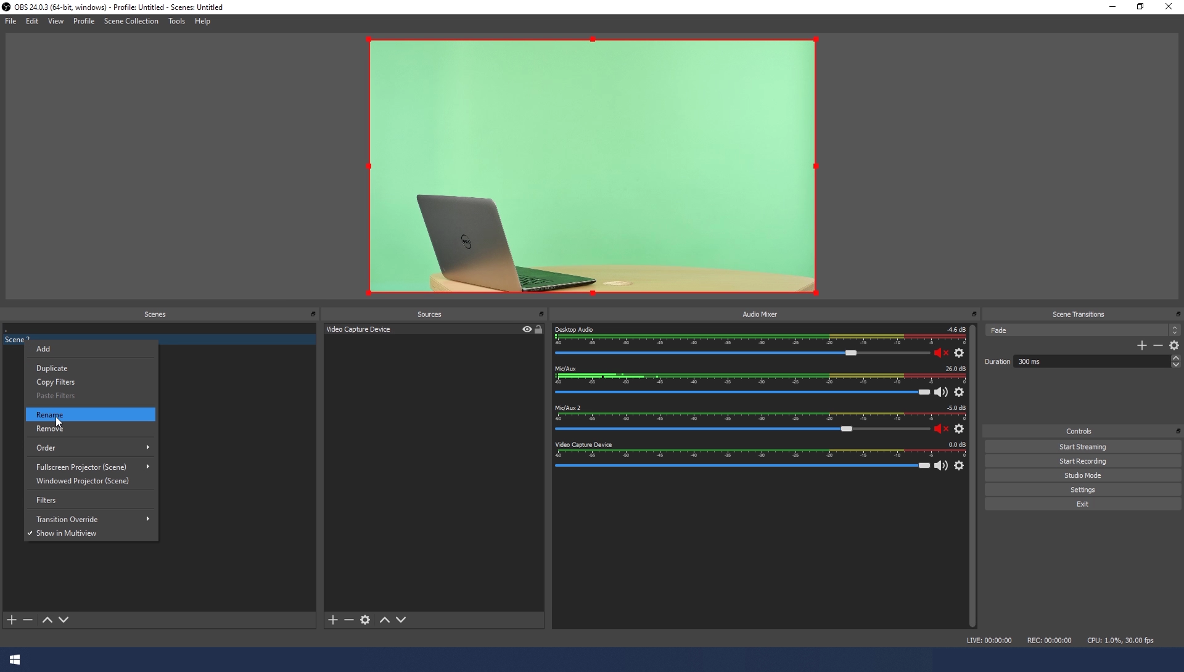The width and height of the screenshot is (1184, 672).
Task: Add a new scene with plus icon
Action: 12,620
